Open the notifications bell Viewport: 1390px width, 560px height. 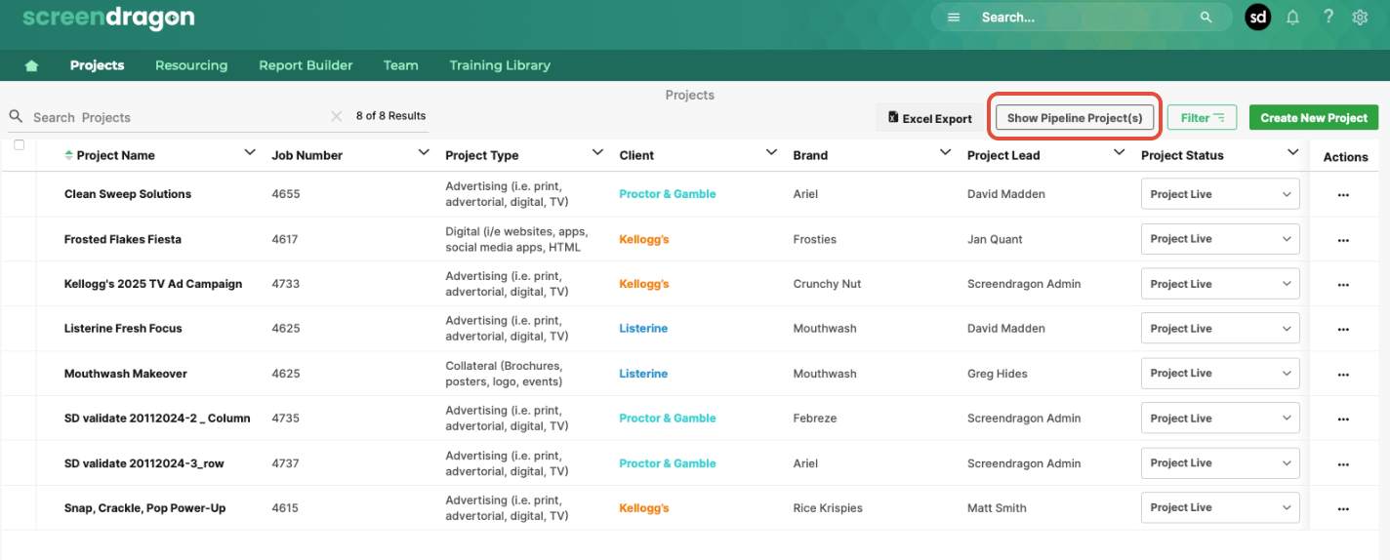click(1293, 17)
